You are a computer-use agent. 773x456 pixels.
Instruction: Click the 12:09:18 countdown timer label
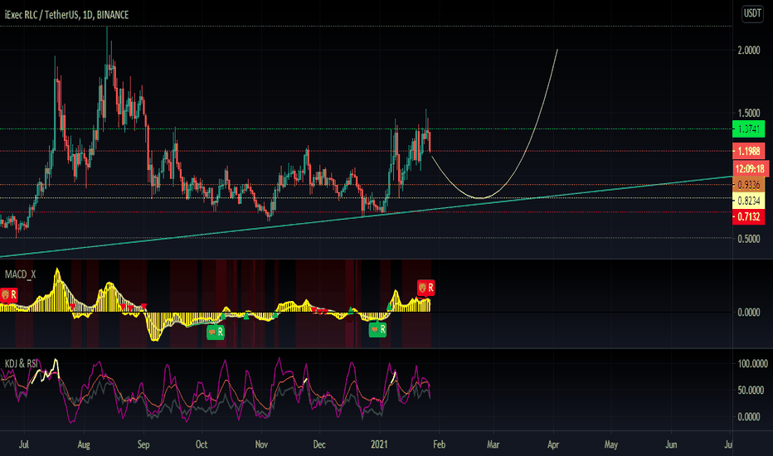click(750, 168)
